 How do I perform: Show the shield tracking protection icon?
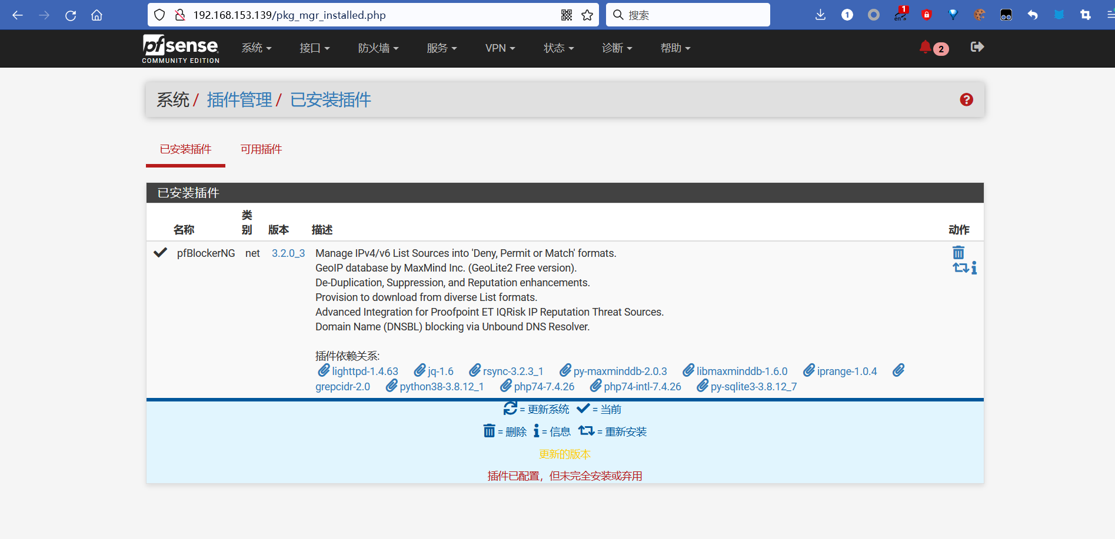pyautogui.click(x=159, y=15)
